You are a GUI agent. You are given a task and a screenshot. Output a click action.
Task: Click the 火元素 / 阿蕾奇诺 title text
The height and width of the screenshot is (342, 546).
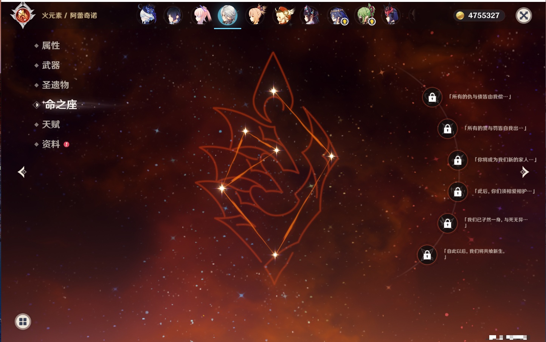pos(69,15)
